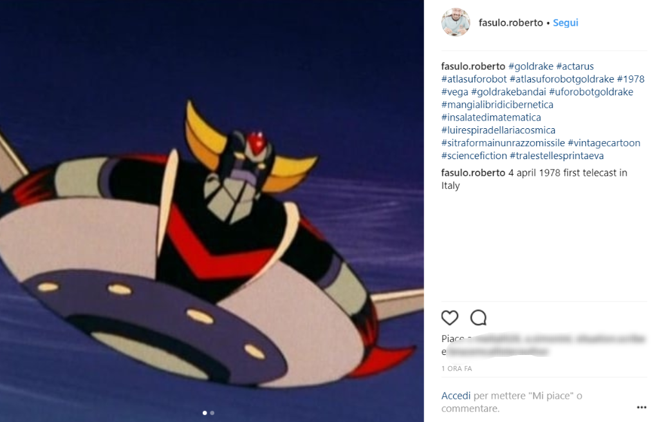Open commenter name before '4 april 1978'

click(x=473, y=173)
